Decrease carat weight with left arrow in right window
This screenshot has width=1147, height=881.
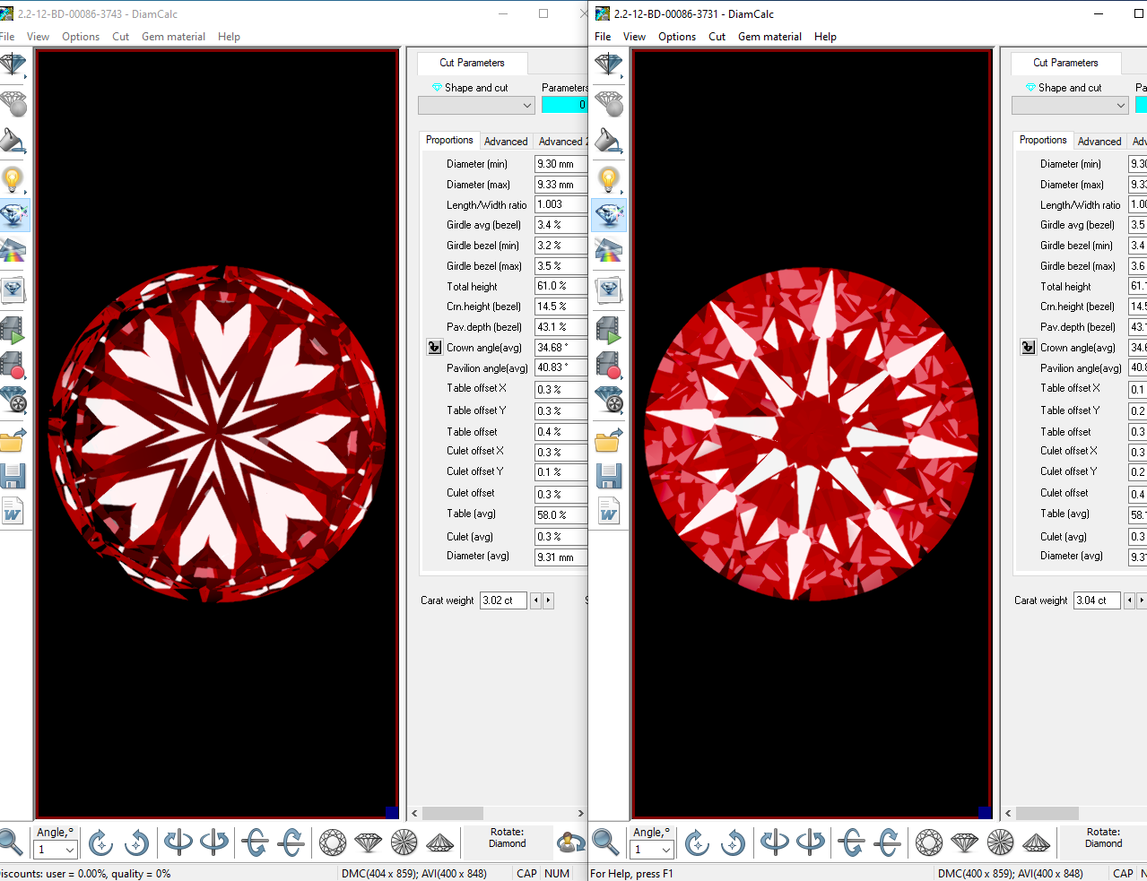tap(1129, 600)
